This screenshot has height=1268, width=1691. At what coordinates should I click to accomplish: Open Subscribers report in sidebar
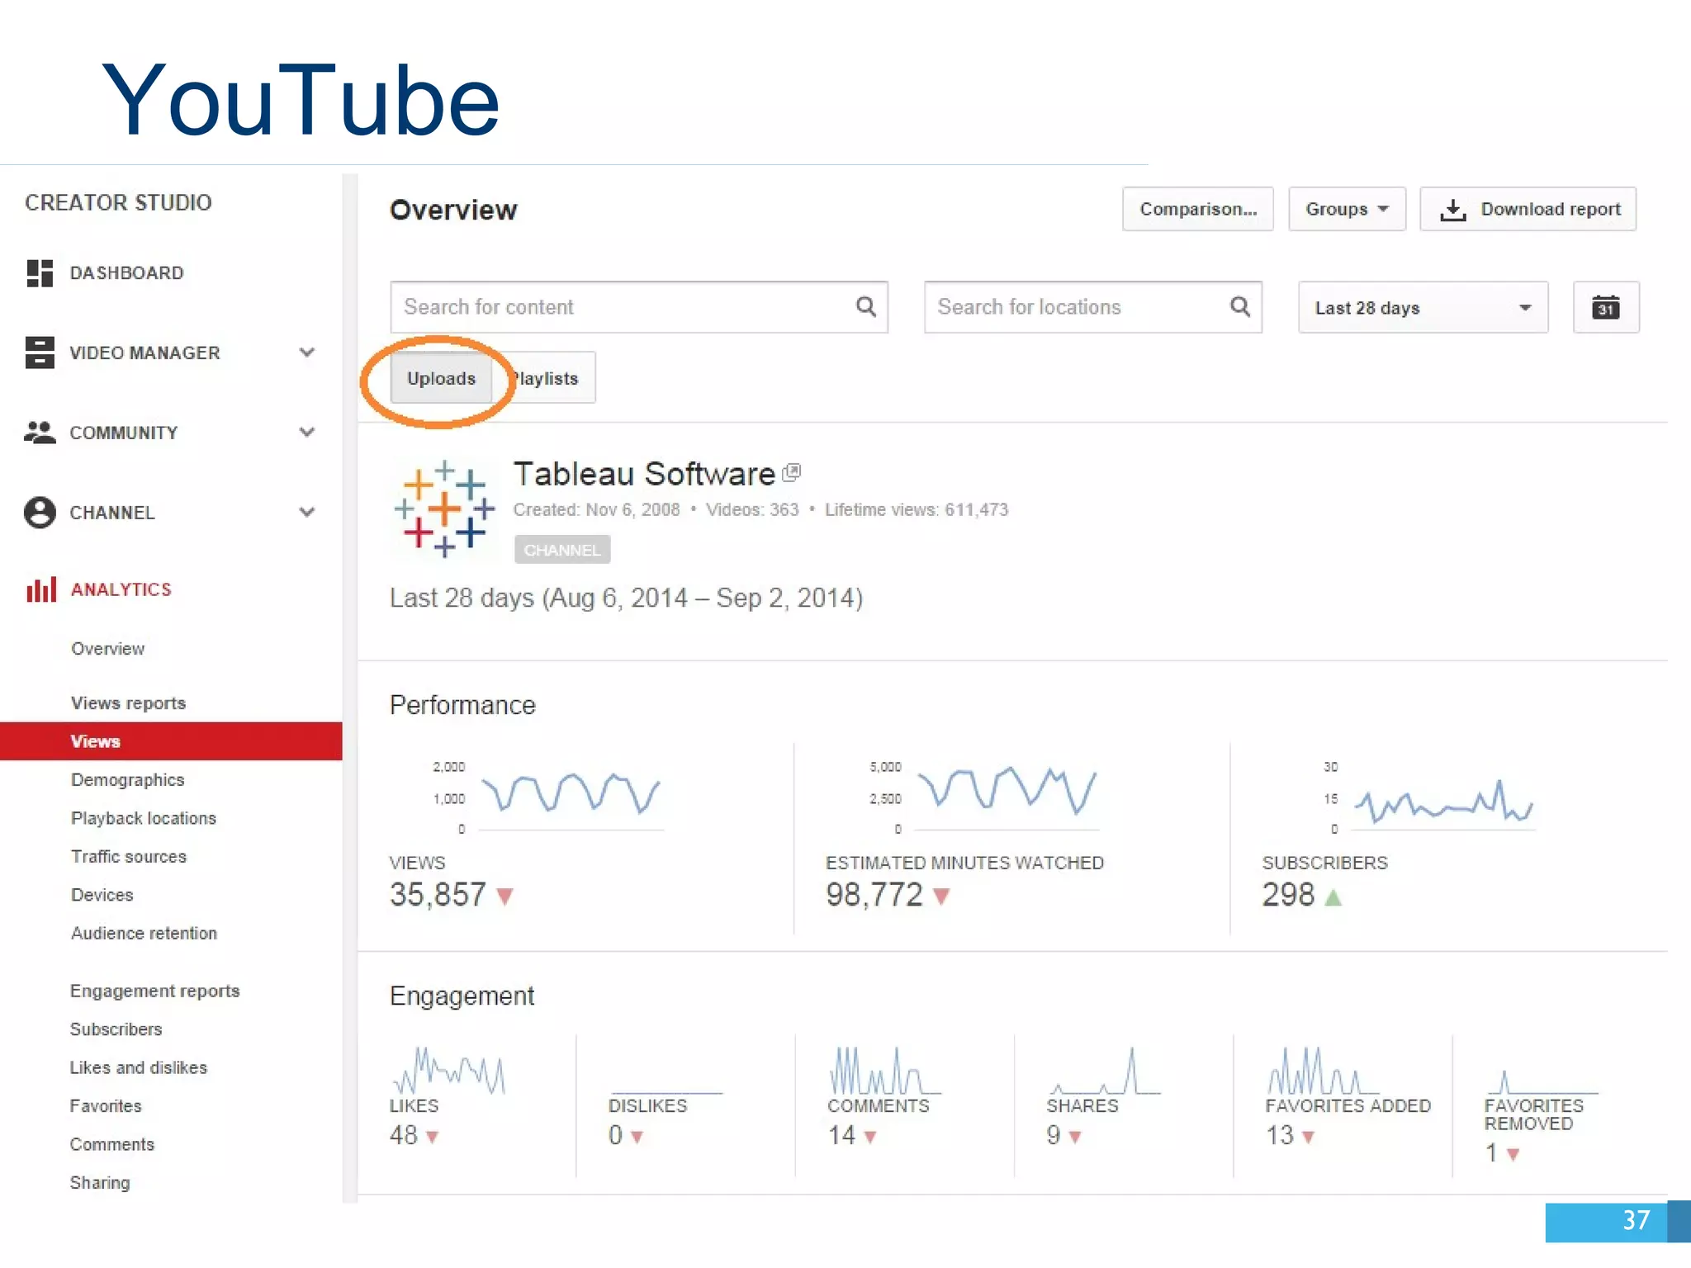click(116, 1029)
